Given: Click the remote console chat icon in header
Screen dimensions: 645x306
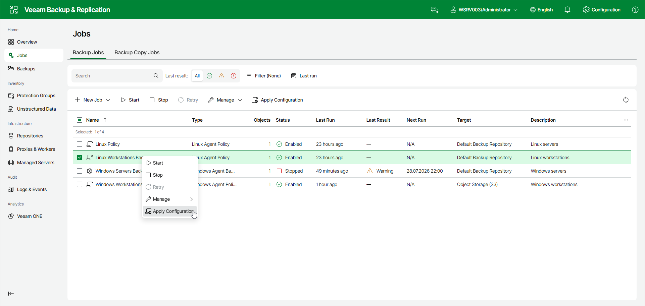Looking at the screenshot, I should (x=435, y=10).
